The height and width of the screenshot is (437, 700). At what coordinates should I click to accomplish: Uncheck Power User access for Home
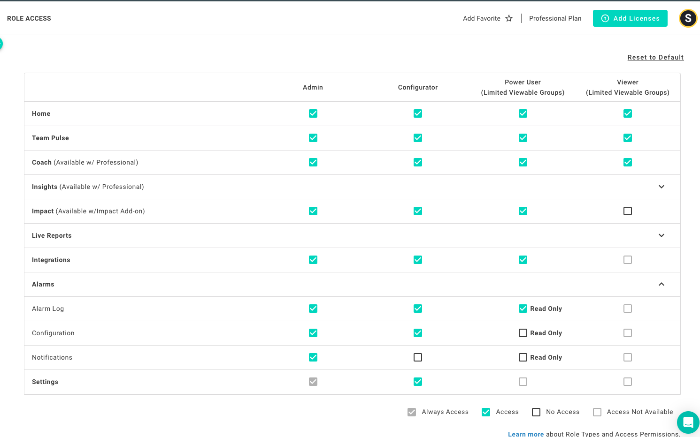pos(523,113)
